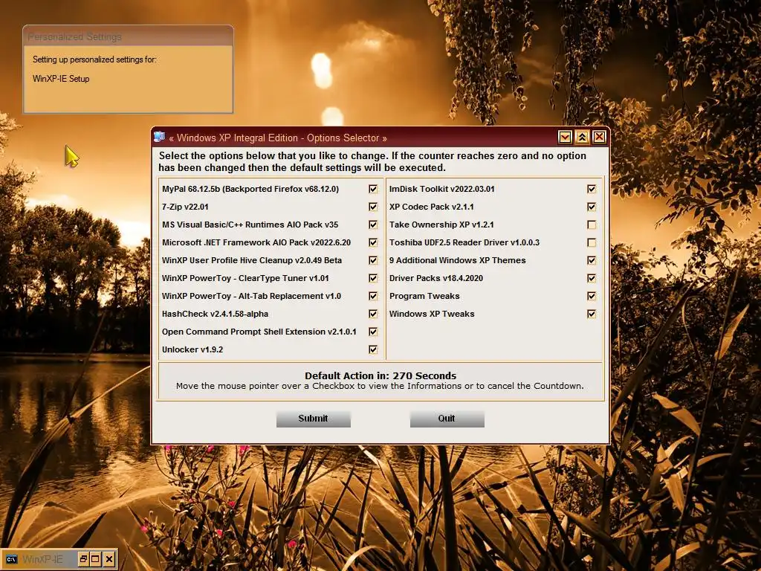This screenshot has width=761, height=571.
Task: Click the Options Selector title bar app icon
Action: click(x=159, y=138)
